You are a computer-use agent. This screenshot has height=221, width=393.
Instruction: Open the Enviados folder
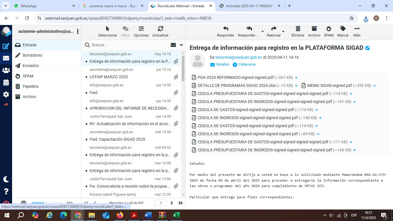click(x=30, y=66)
